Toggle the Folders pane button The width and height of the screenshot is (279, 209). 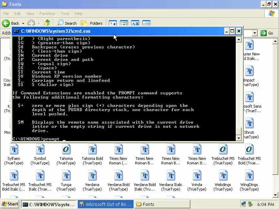click(92, 23)
